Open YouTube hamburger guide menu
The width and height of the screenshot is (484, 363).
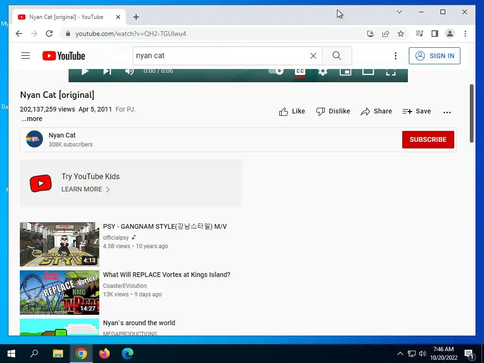(x=26, y=56)
